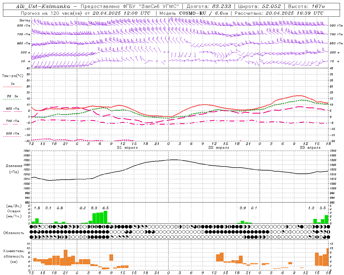The width and height of the screenshot is (344, 275).
Task: Click the (мм/3ч.) units label
Action: (x=14, y=206)
